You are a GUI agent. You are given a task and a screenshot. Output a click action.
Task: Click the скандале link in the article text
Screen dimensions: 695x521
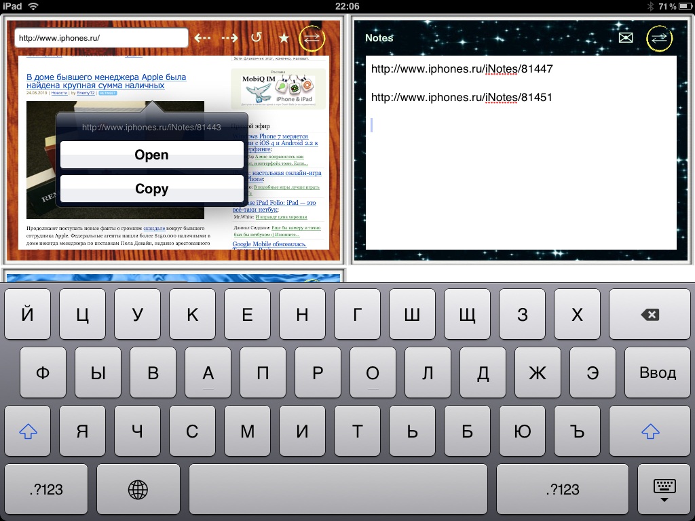tap(154, 228)
